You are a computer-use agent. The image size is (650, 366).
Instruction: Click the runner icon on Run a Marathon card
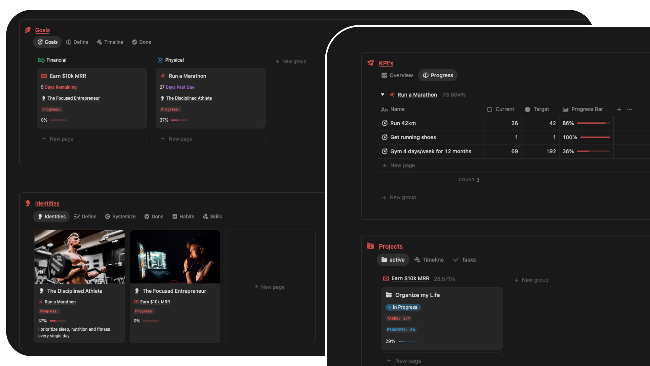pos(163,76)
